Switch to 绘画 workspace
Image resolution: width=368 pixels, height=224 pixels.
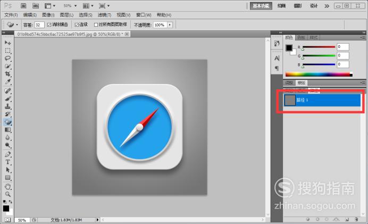pos(281,6)
